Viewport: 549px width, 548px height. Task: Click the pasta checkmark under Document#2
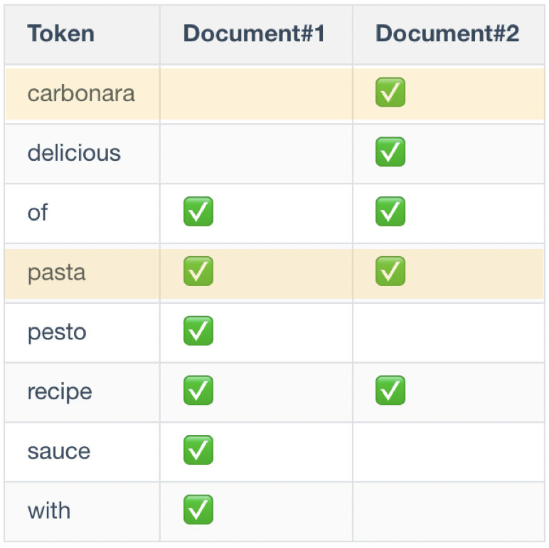(390, 271)
